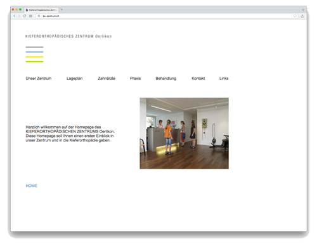Open the Praxis navigation link
The height and width of the screenshot is (246, 317).
point(135,79)
